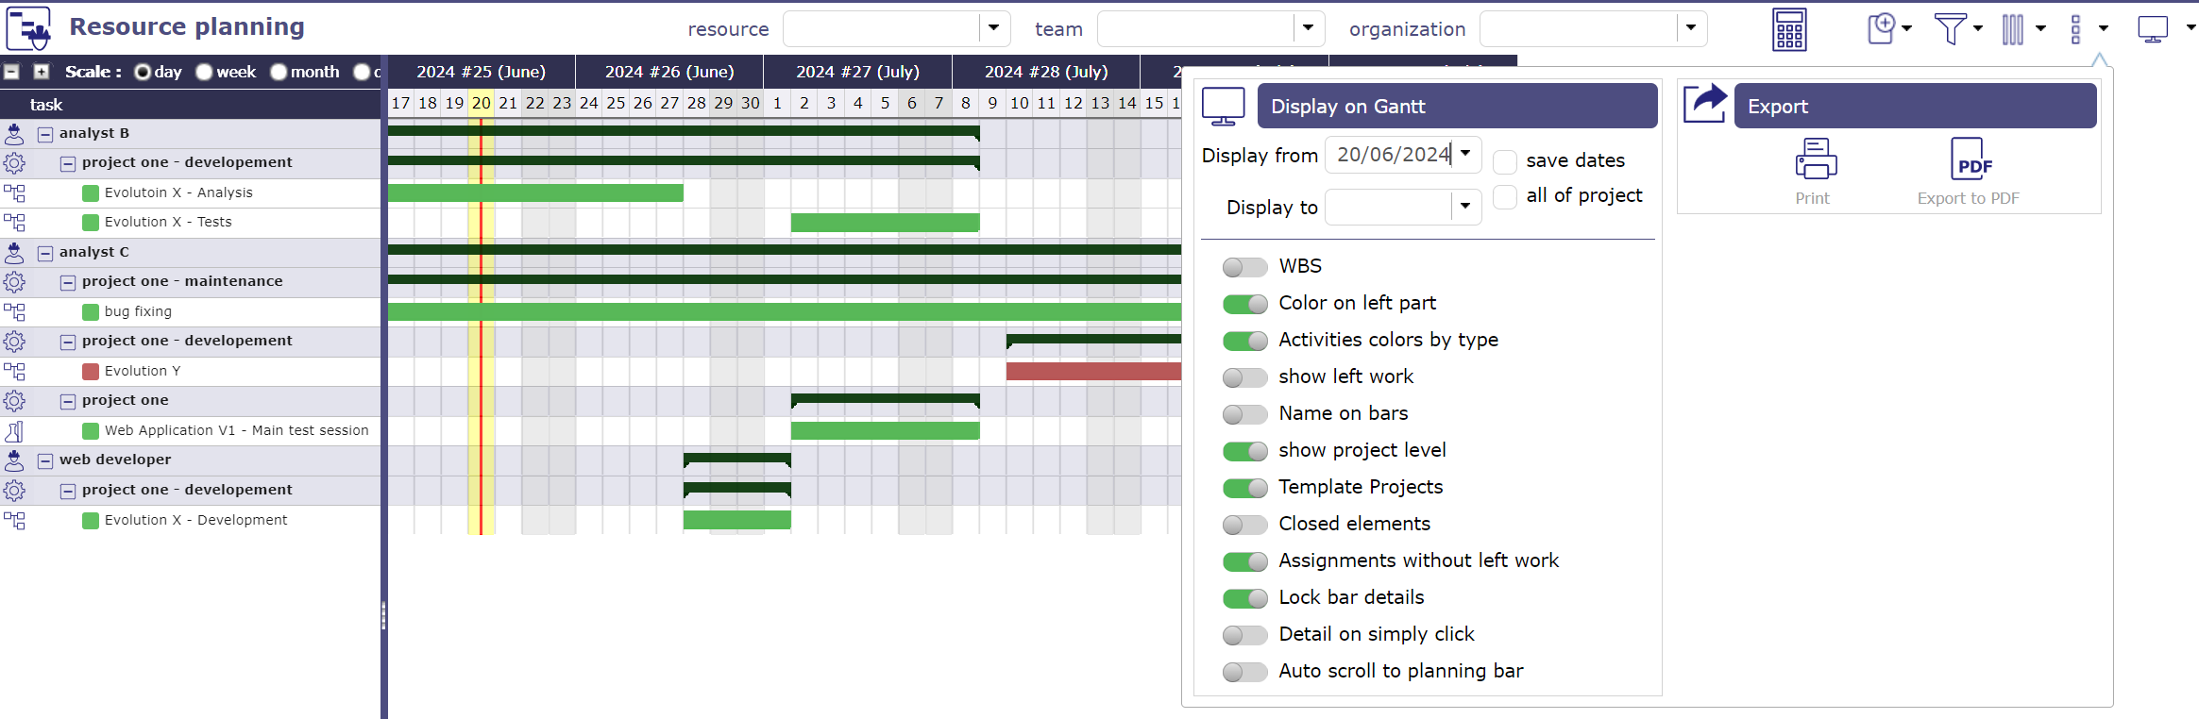Disable Color on left part toggle
Image resolution: width=2199 pixels, height=719 pixels.
point(1244,304)
